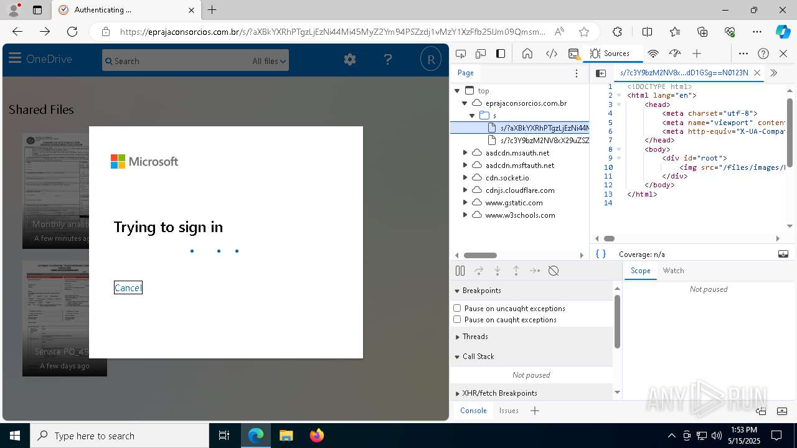797x448 pixels.
Task: Open Task View on taskbar
Action: 224,436
